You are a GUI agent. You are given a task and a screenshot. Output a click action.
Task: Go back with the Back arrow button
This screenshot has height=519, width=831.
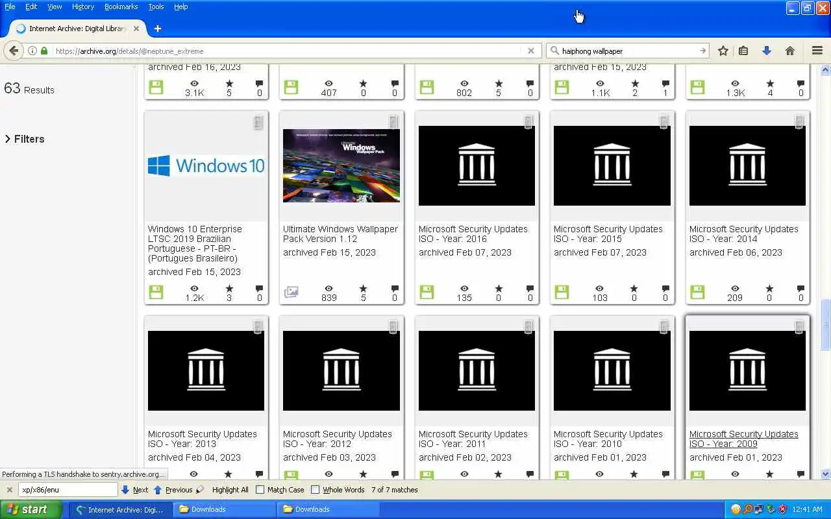14,51
